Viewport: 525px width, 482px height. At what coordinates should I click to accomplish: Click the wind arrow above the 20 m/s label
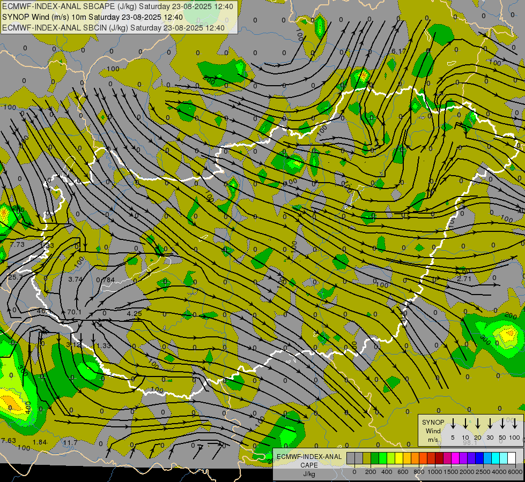pyautogui.click(x=477, y=424)
